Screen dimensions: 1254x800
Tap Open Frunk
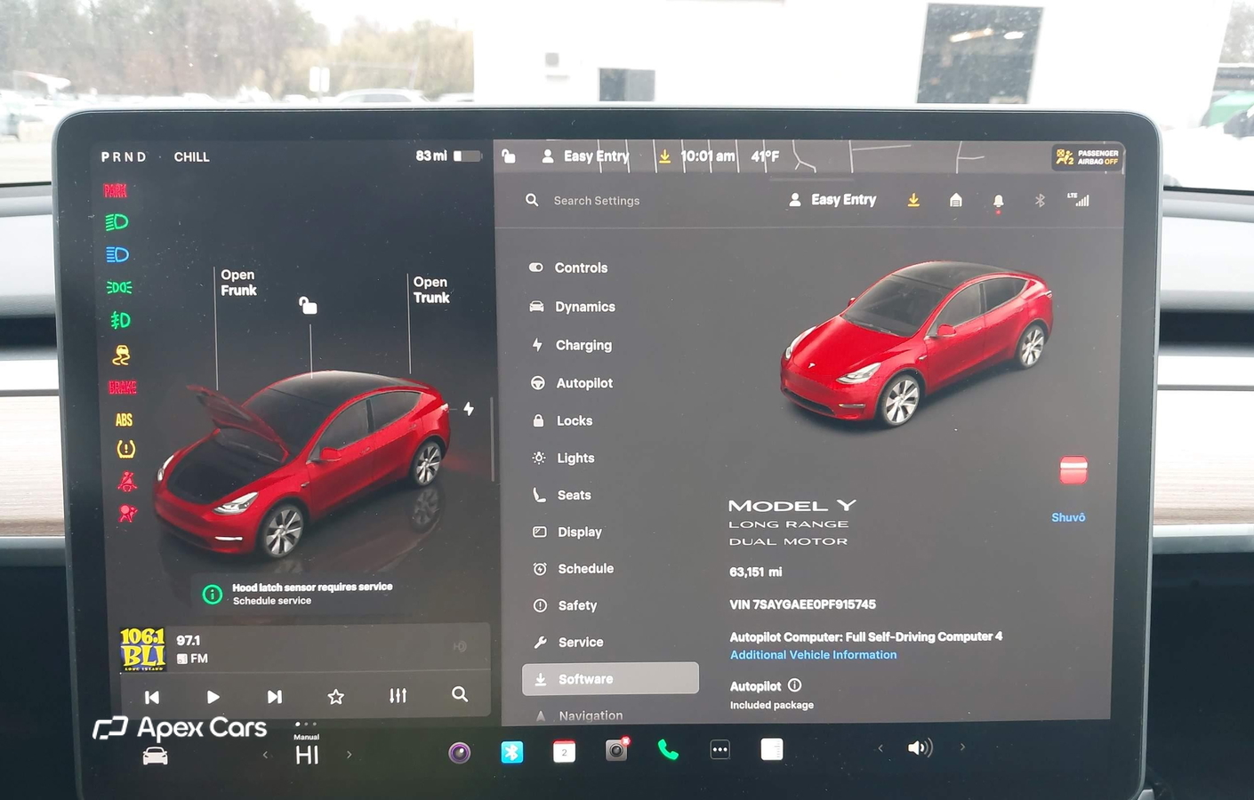coord(238,283)
